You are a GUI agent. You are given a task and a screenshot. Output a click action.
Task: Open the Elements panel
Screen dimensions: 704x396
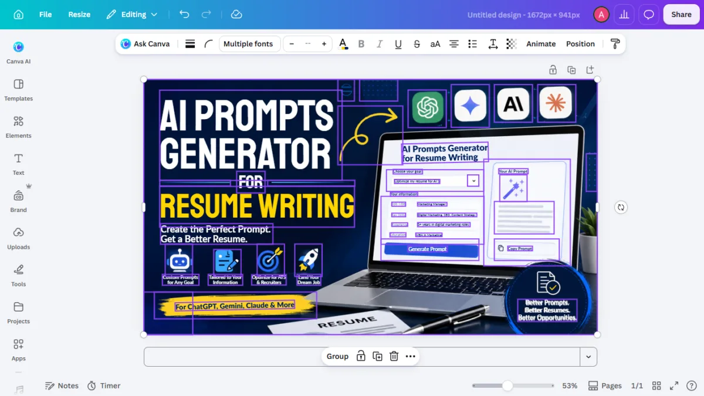19,127
